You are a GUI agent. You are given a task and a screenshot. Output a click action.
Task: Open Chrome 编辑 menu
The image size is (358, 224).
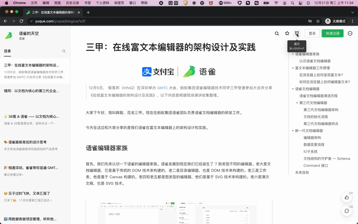pos(46,3)
